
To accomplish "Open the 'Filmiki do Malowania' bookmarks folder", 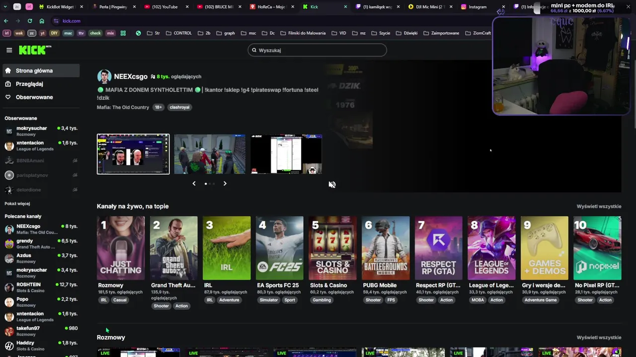I will (x=303, y=33).
